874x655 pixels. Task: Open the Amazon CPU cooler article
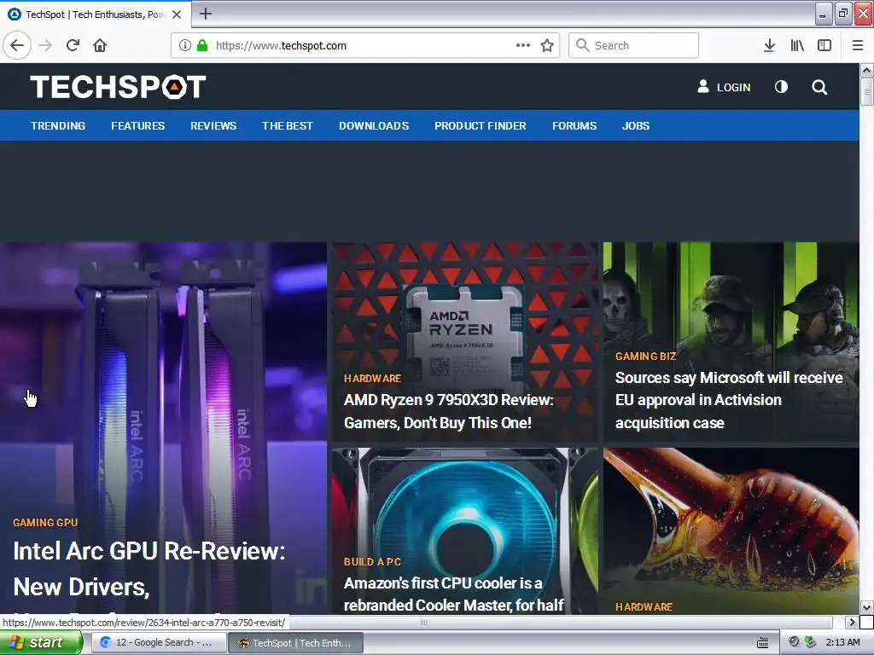pos(454,594)
